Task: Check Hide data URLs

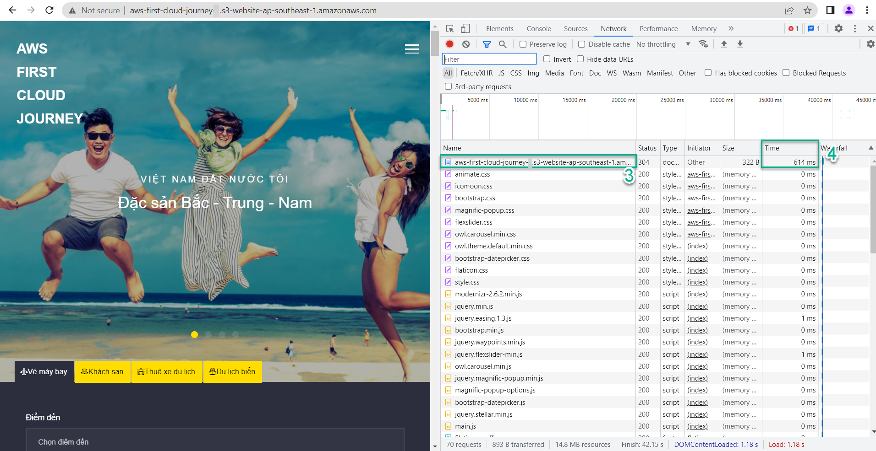Action: tap(580, 59)
